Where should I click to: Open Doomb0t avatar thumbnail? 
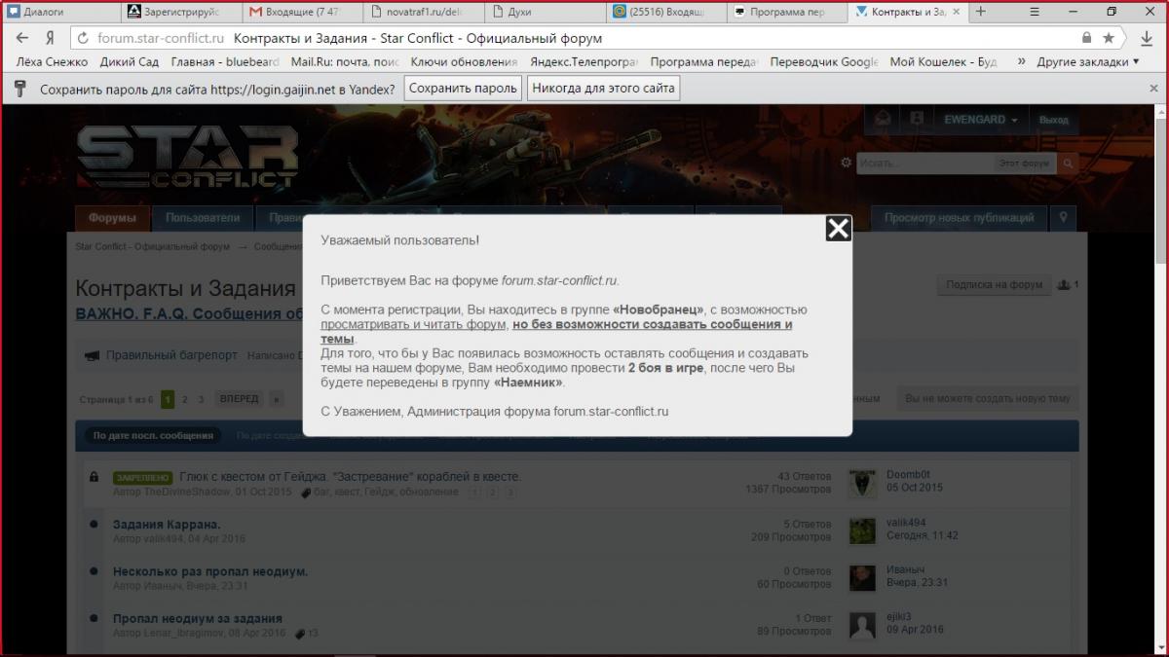click(x=862, y=483)
